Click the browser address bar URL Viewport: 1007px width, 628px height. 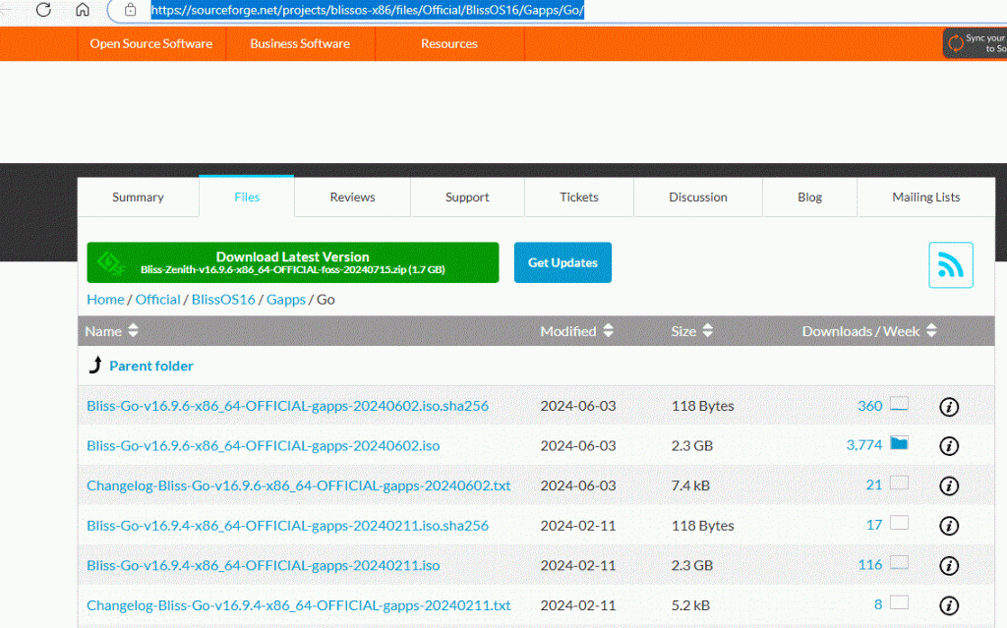pos(368,11)
